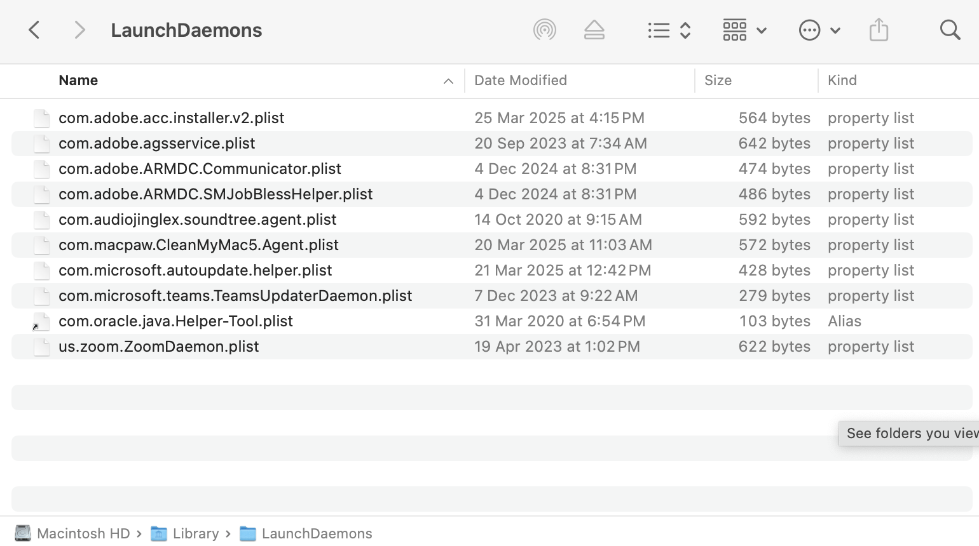Sort files by Kind column header

coord(842,81)
